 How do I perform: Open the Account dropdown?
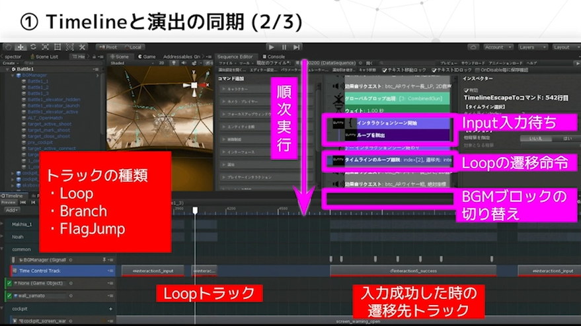[x=498, y=47]
